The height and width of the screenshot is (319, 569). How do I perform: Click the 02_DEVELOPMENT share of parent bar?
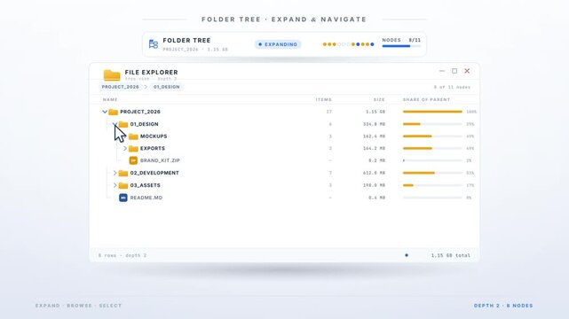point(432,173)
